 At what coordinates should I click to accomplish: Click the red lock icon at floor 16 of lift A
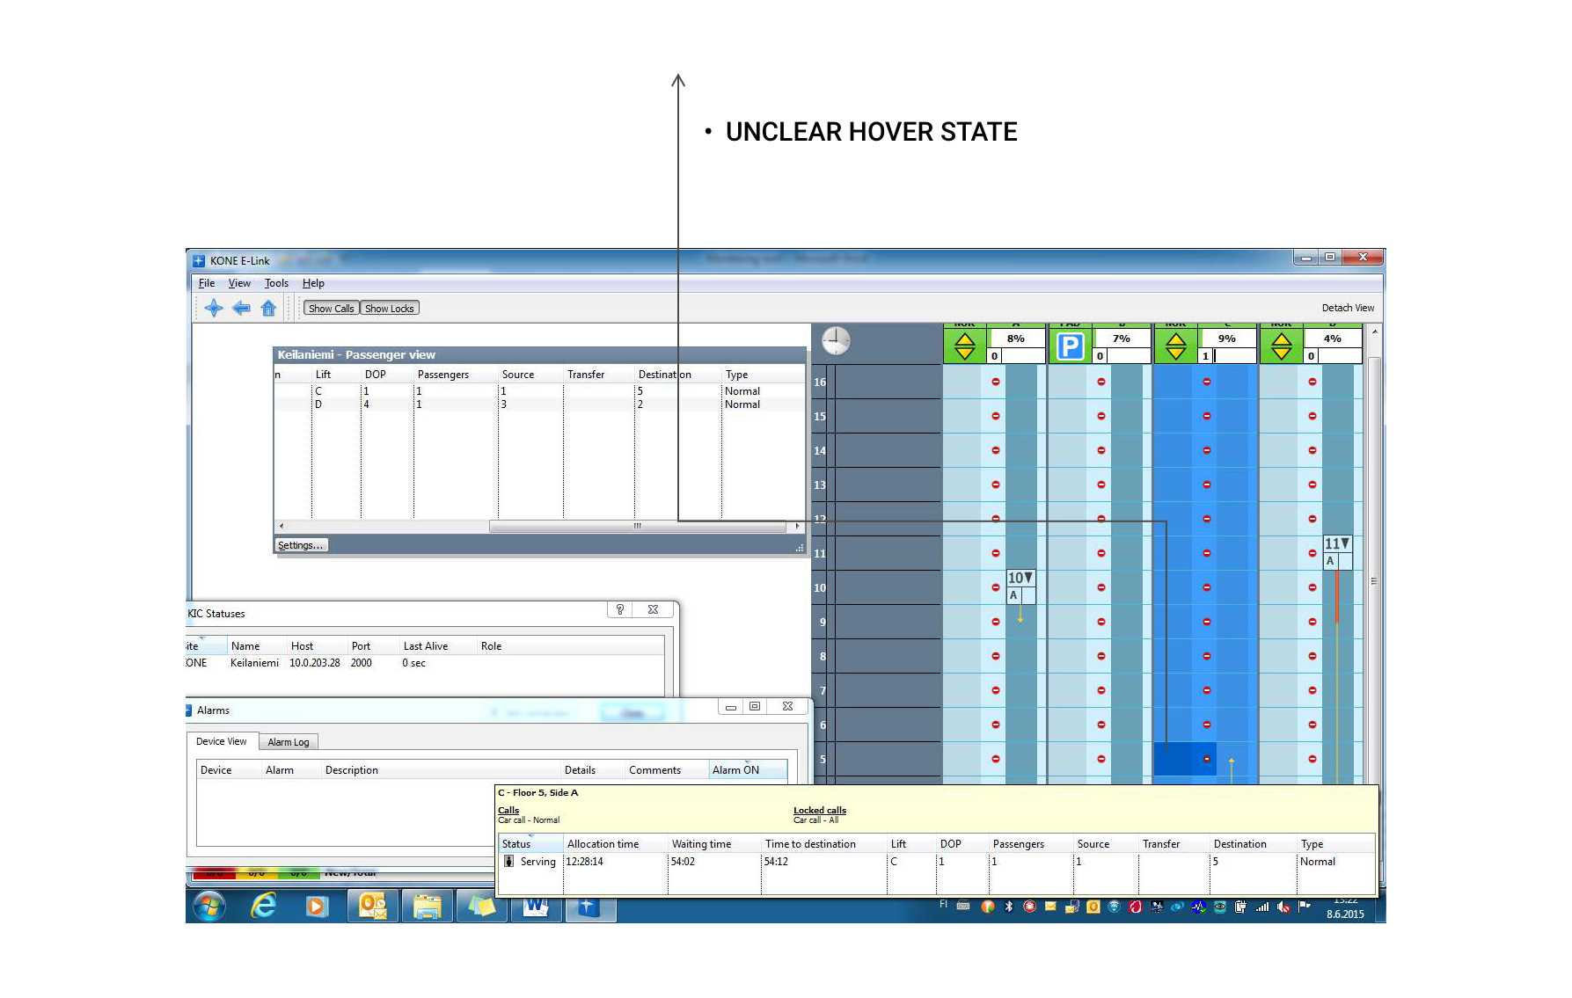tap(996, 382)
